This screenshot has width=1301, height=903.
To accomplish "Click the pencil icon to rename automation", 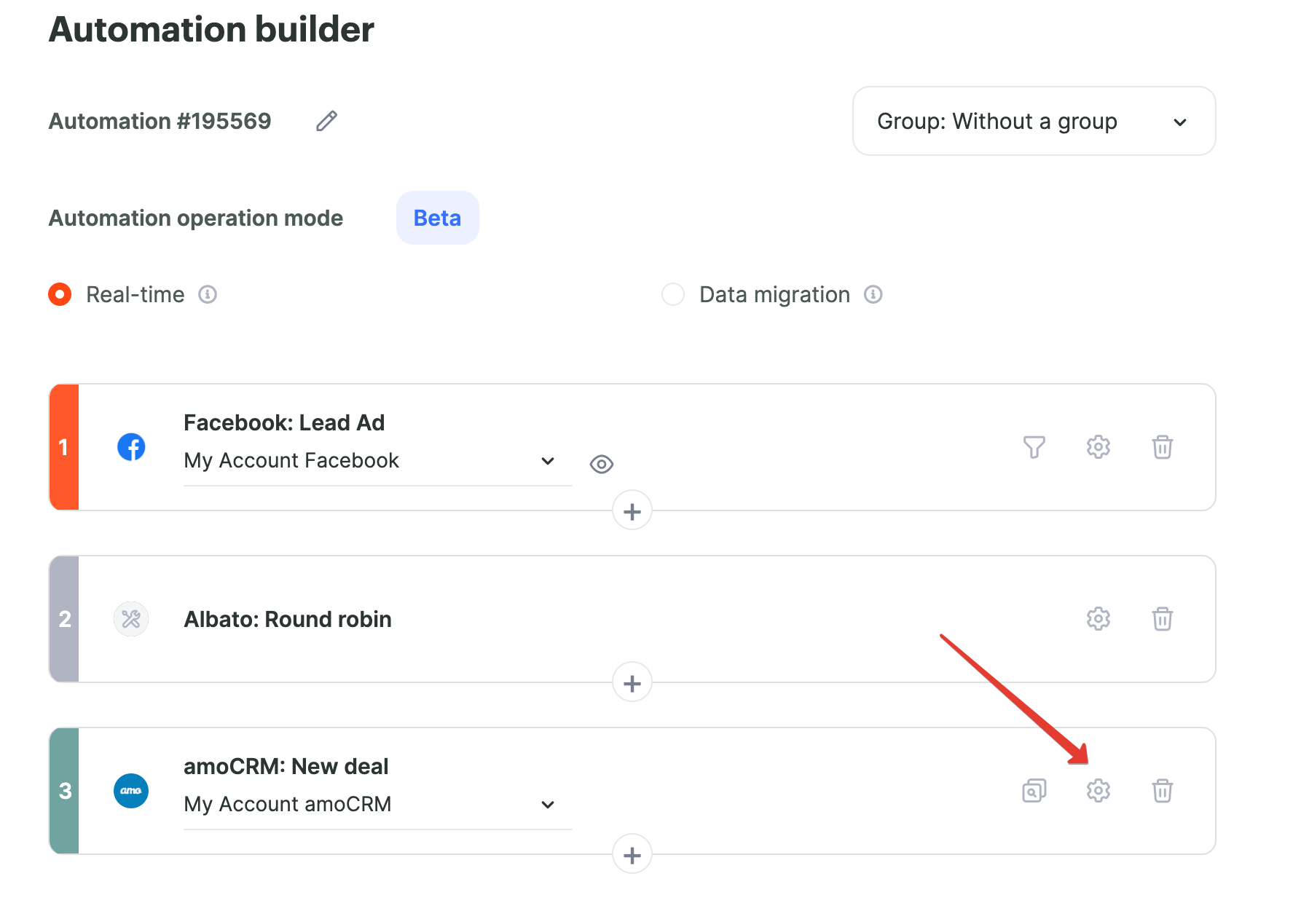I will [327, 121].
